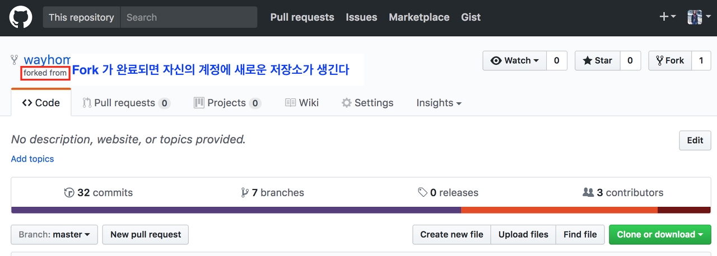
Task: Click the watchers count 0
Action: 556,60
